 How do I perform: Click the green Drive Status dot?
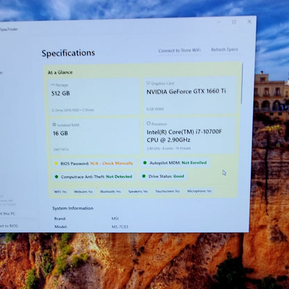click(144, 176)
